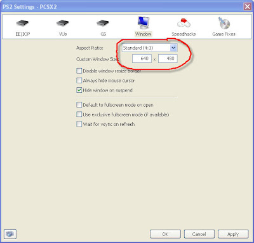Open the VUs settings icon

pyautogui.click(x=63, y=23)
